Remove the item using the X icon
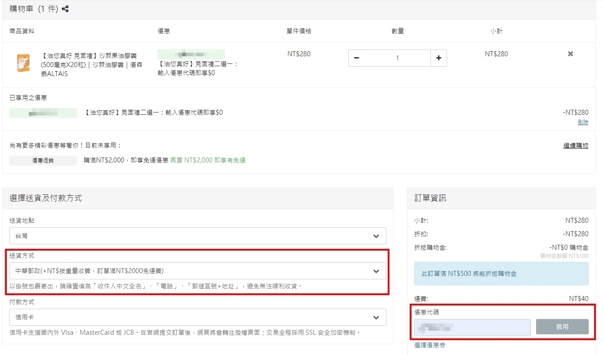 (570, 54)
